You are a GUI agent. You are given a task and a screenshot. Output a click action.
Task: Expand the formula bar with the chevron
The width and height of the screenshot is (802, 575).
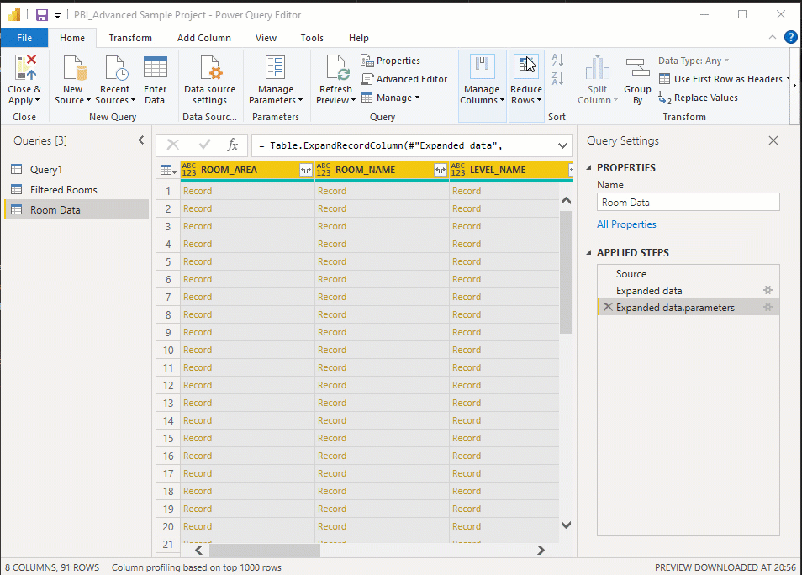(x=562, y=145)
